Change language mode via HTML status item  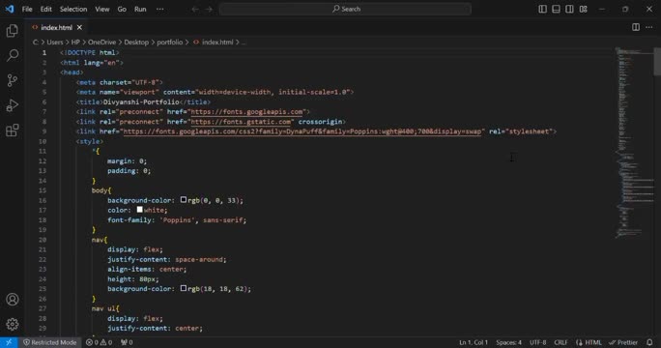(589, 342)
